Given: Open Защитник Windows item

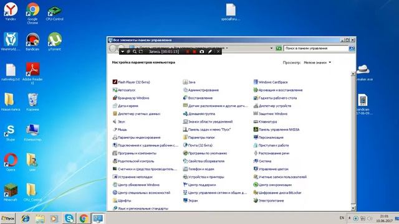Looking at the screenshot, I should pos(271,114).
